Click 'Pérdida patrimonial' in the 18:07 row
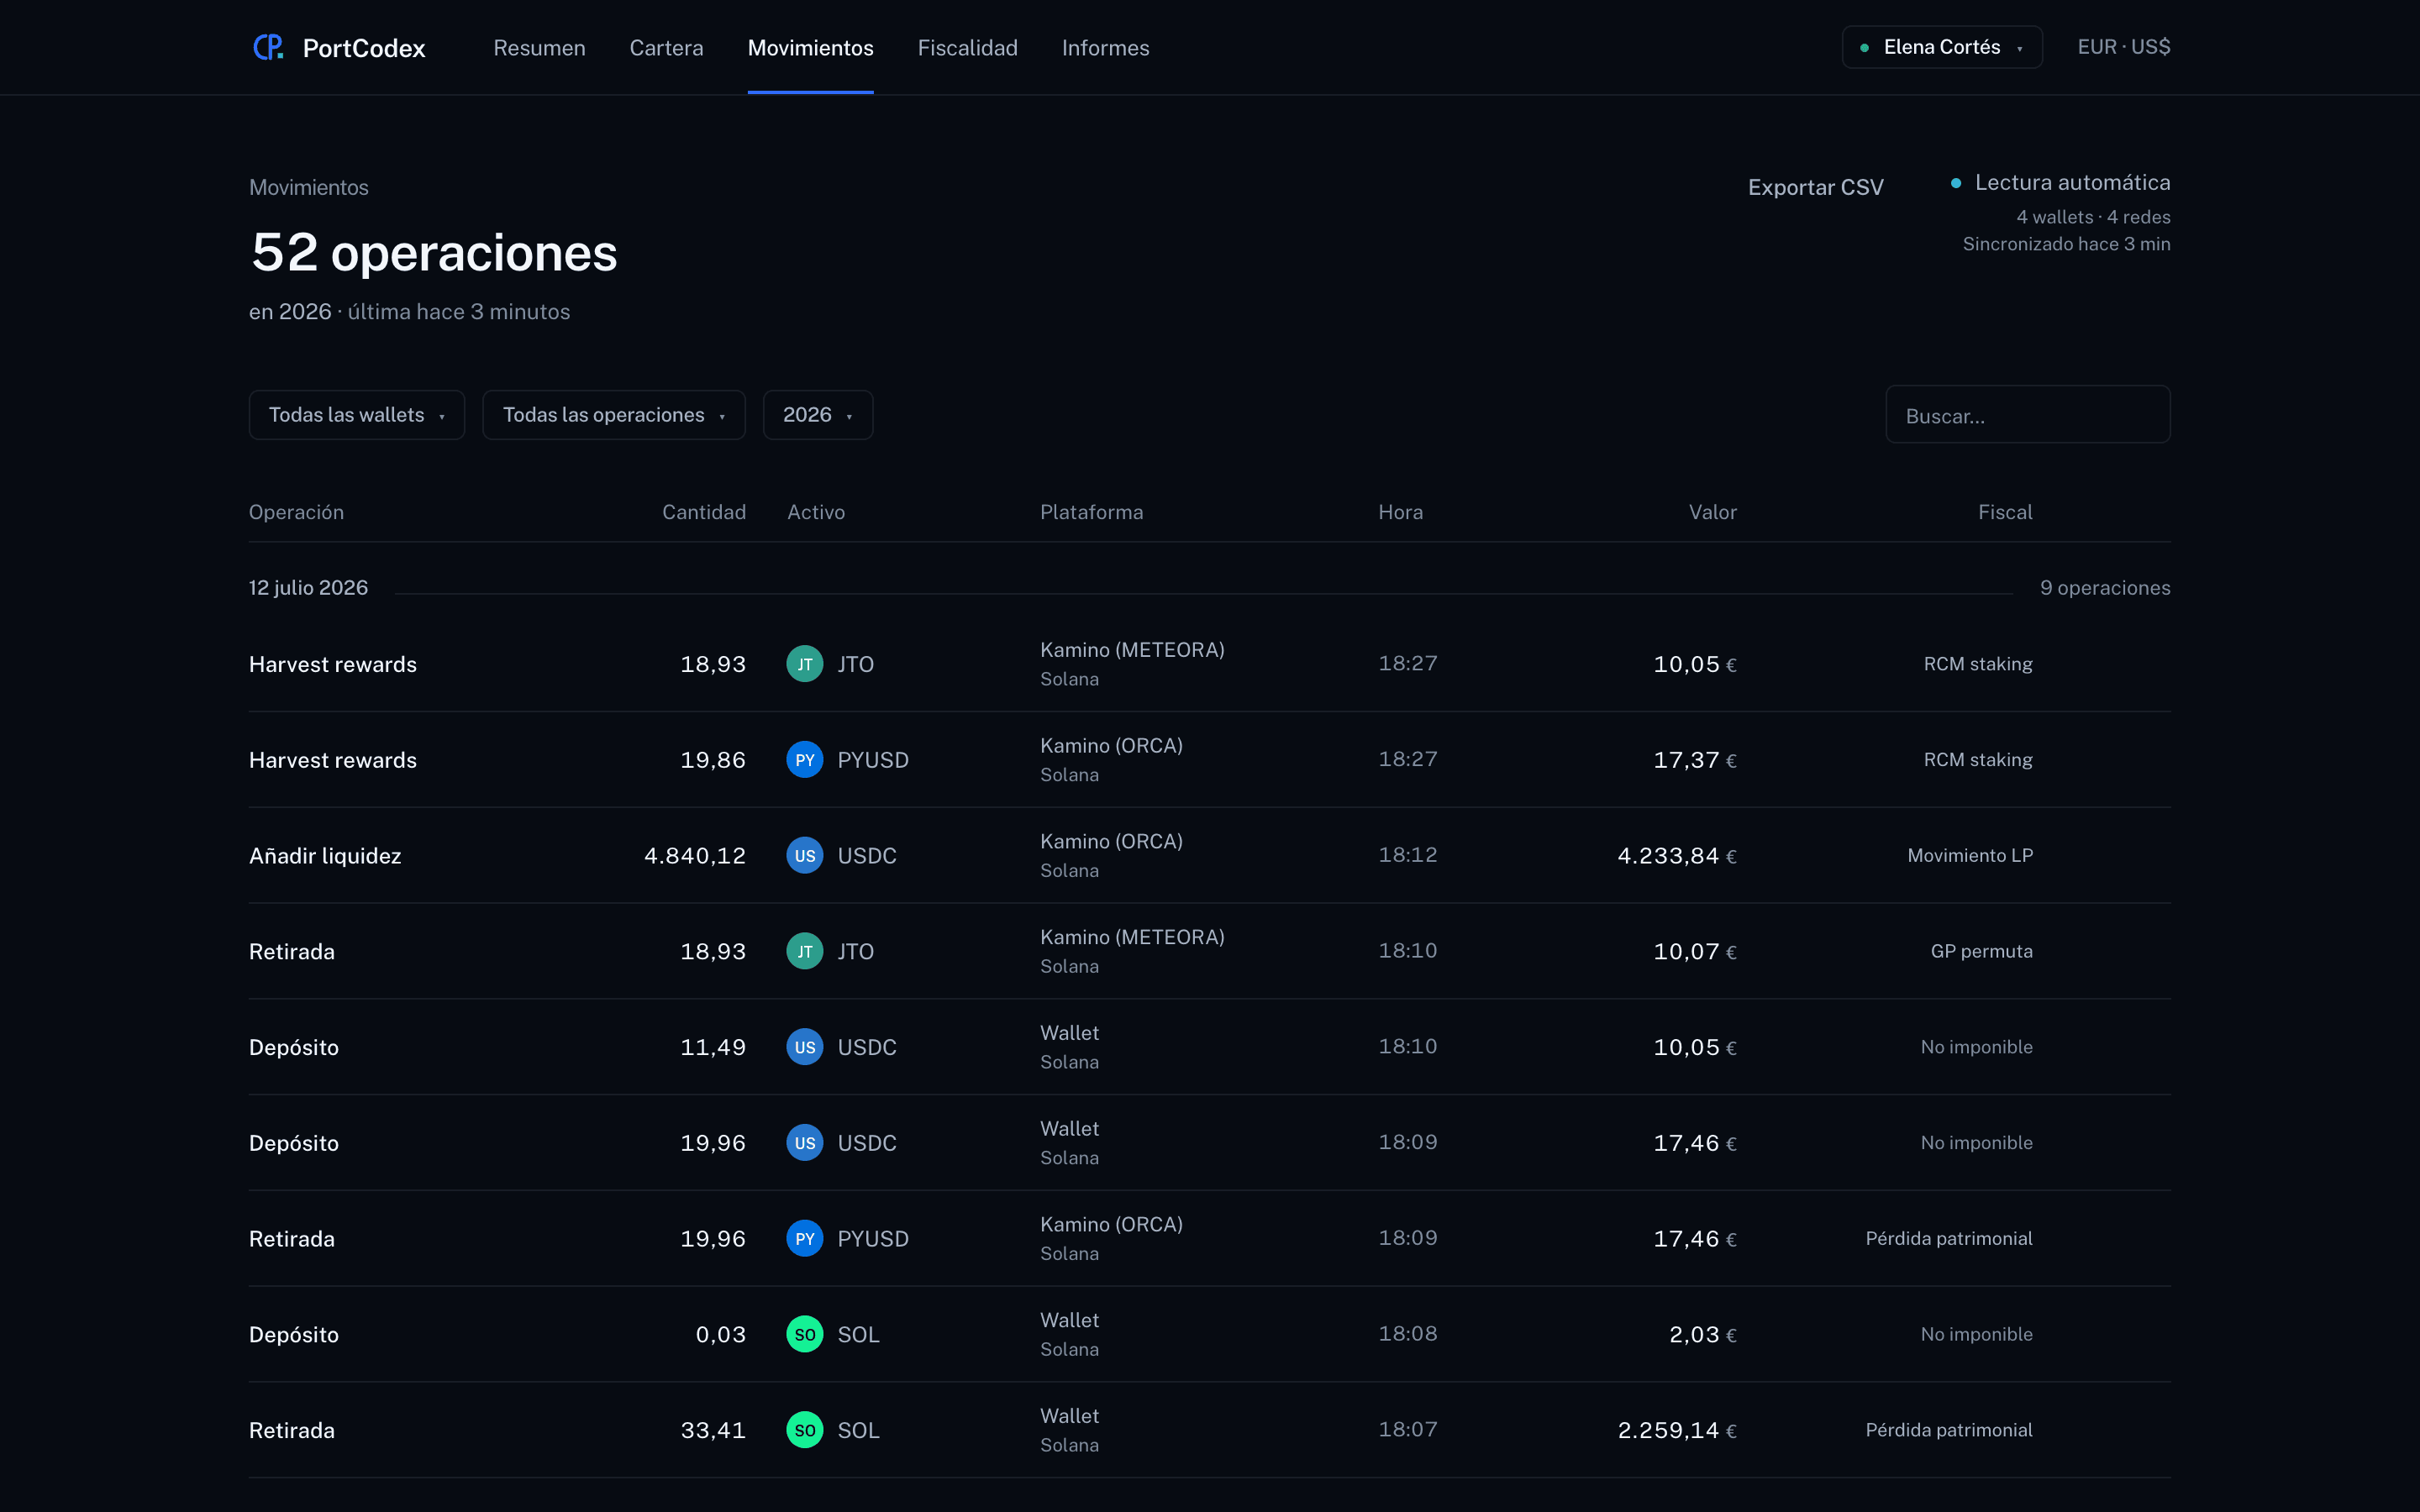 pos(1949,1430)
